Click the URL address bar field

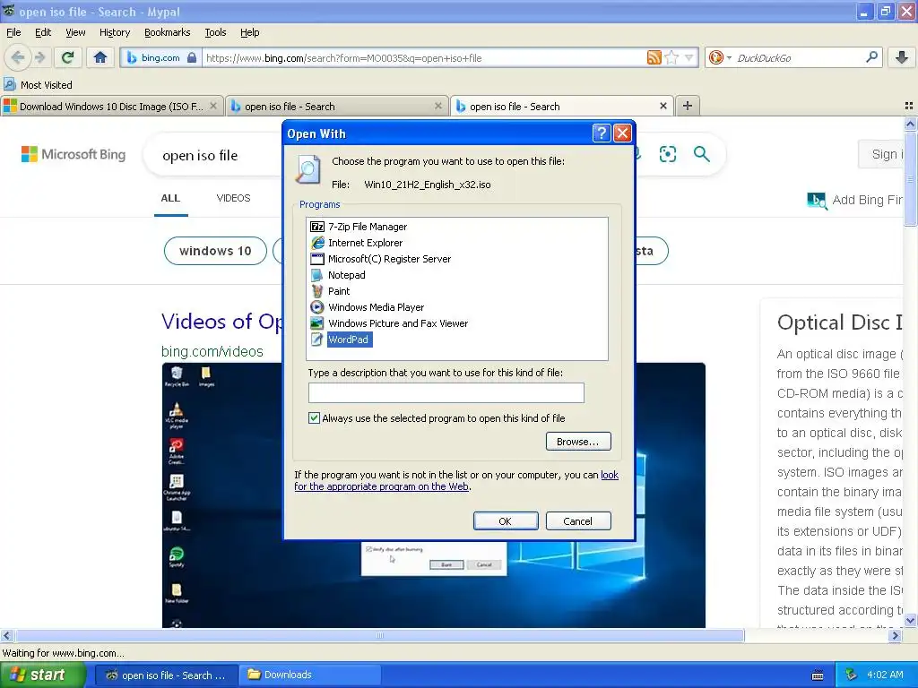[x=424, y=57]
